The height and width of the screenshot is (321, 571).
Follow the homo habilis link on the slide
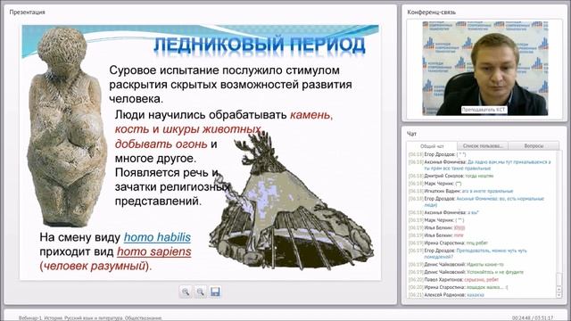click(157, 237)
